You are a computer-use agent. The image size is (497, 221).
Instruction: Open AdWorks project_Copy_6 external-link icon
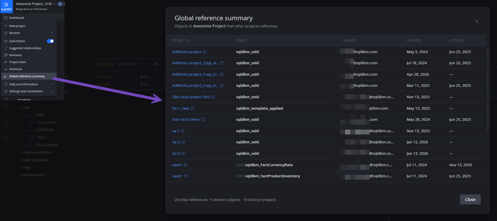221,86
